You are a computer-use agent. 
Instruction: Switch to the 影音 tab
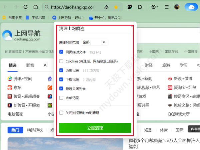tap(30, 65)
